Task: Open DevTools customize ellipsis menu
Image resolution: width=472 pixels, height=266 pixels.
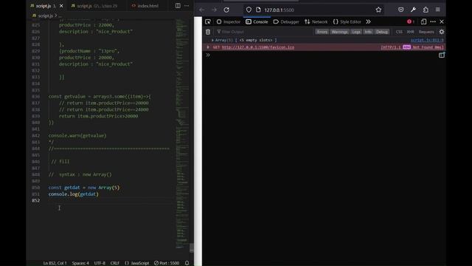Action: coord(433,21)
